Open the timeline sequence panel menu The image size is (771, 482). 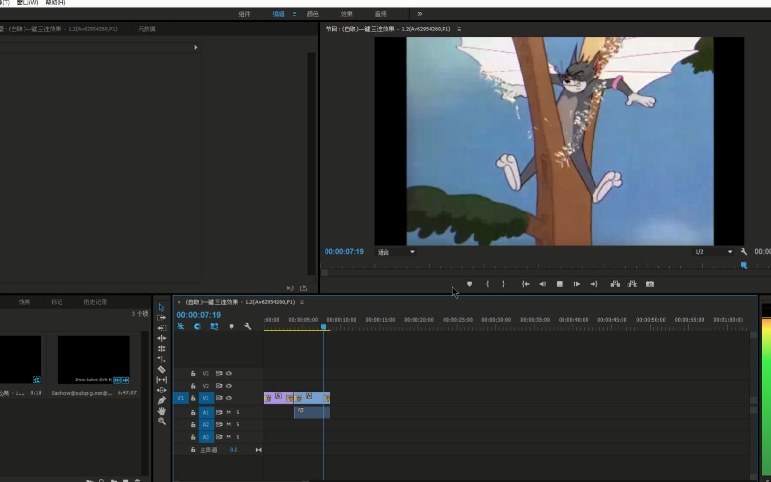point(302,302)
